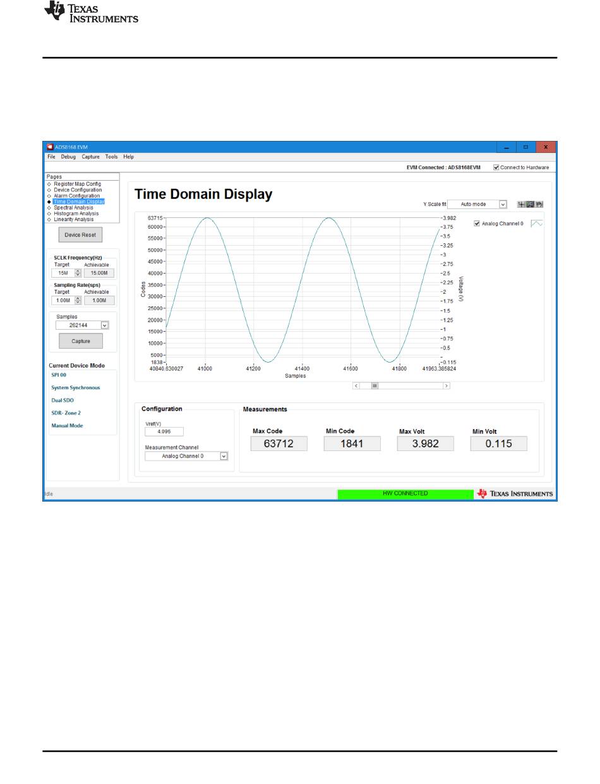The height and width of the screenshot is (784, 600).
Task: Click the Idle status bar text
Action: coord(47,494)
